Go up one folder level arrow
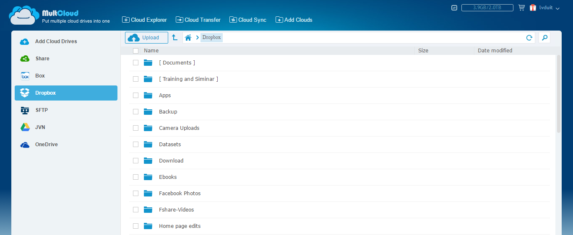 (175, 38)
